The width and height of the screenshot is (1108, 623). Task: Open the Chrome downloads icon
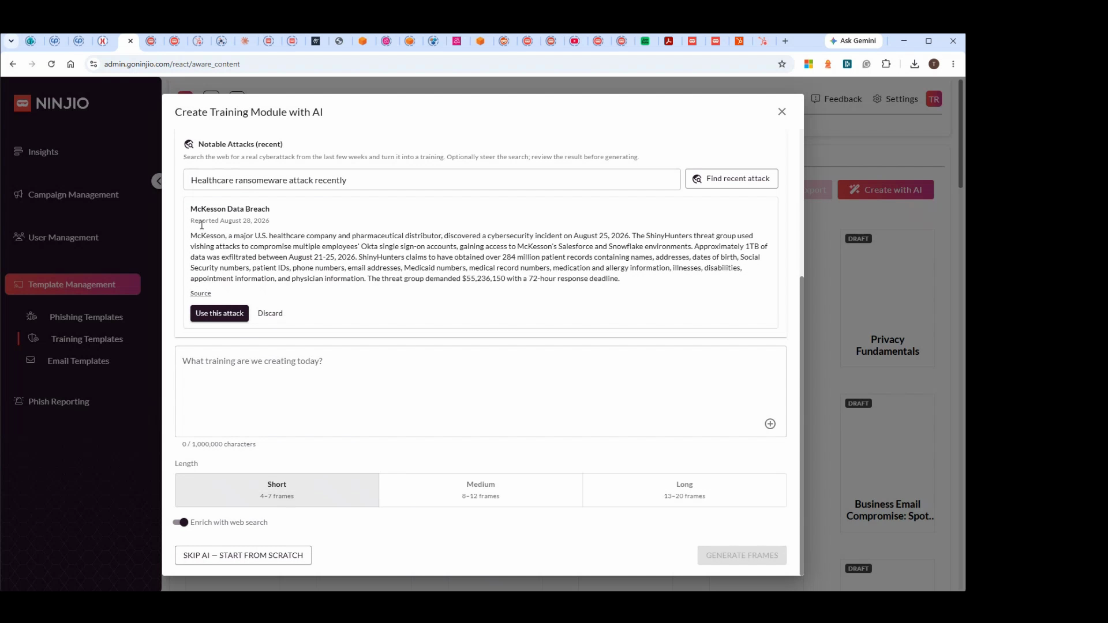(914, 64)
